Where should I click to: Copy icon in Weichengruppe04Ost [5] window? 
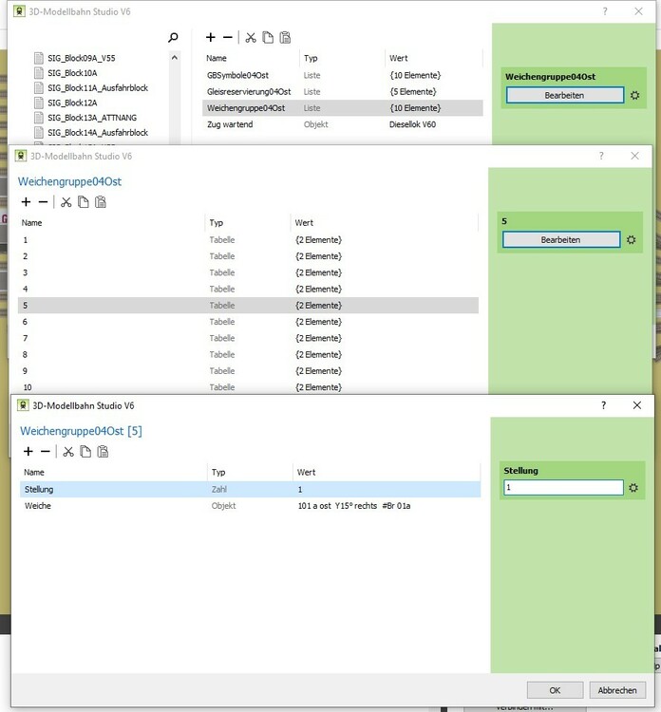[x=85, y=451]
